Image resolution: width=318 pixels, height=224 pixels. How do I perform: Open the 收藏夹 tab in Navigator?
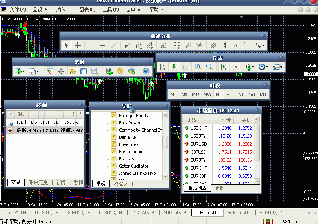tap(121, 184)
